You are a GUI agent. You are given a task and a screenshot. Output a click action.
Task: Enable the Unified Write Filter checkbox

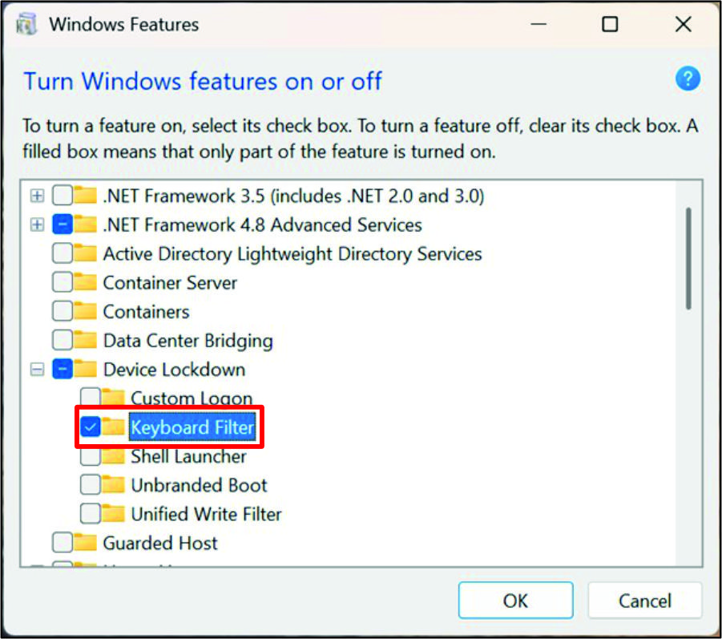tap(91, 514)
